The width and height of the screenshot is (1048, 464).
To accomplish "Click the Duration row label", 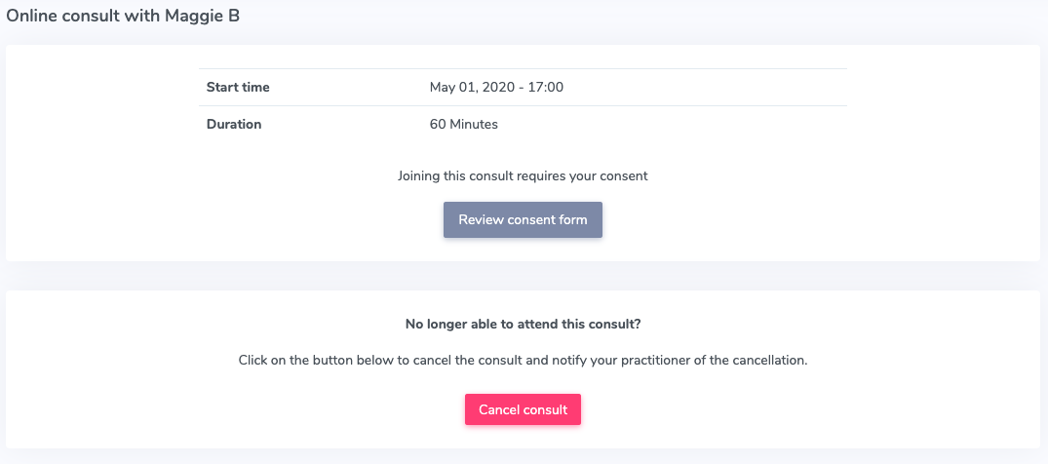I will (x=234, y=125).
